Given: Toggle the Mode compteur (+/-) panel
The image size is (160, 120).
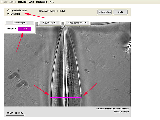Looking at the screenshot, I should pyautogui.click(x=77, y=23).
